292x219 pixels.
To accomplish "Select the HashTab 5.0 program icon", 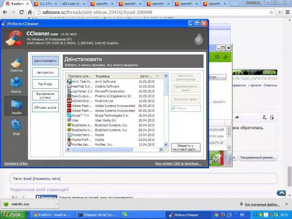I will (69, 86).
